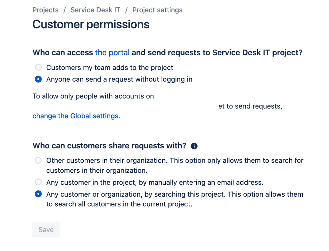Viewport: 329px width, 251px height.
Task: Select 'Anyone can send a request without logging in'
Action: tap(38, 79)
